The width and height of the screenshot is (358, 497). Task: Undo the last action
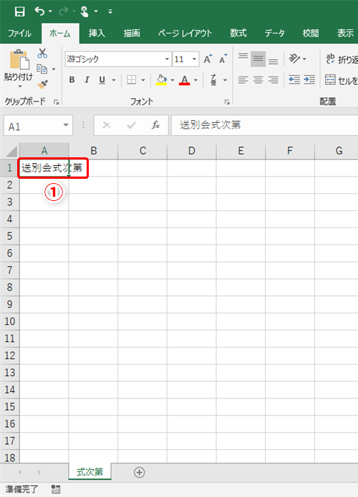coord(39,11)
